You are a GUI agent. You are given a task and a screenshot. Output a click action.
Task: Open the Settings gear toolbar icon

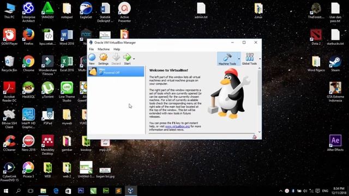tap(103, 59)
